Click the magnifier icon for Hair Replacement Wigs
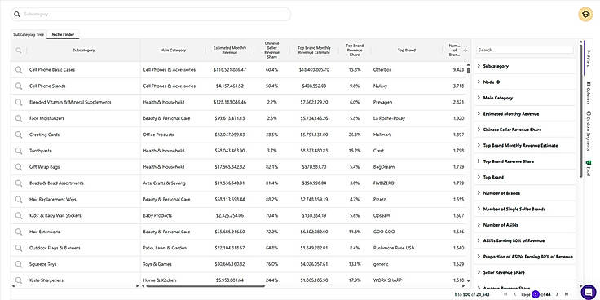Screen dimensions: 600x300 click(19, 200)
